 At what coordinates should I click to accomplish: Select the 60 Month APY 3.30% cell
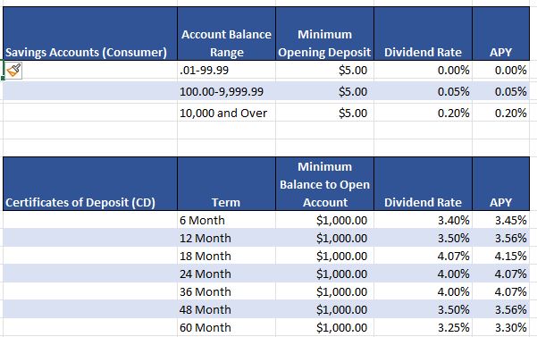pos(501,327)
